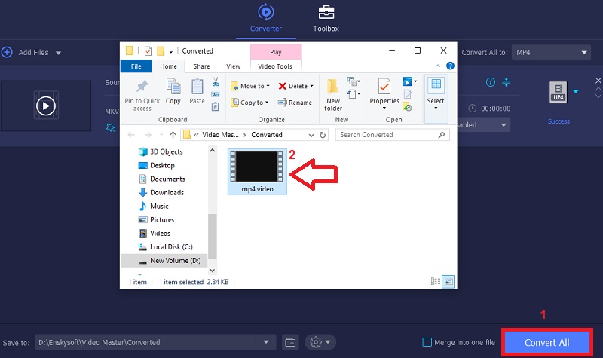
Task: Click the Add Files plus icon
Action: [x=7, y=52]
